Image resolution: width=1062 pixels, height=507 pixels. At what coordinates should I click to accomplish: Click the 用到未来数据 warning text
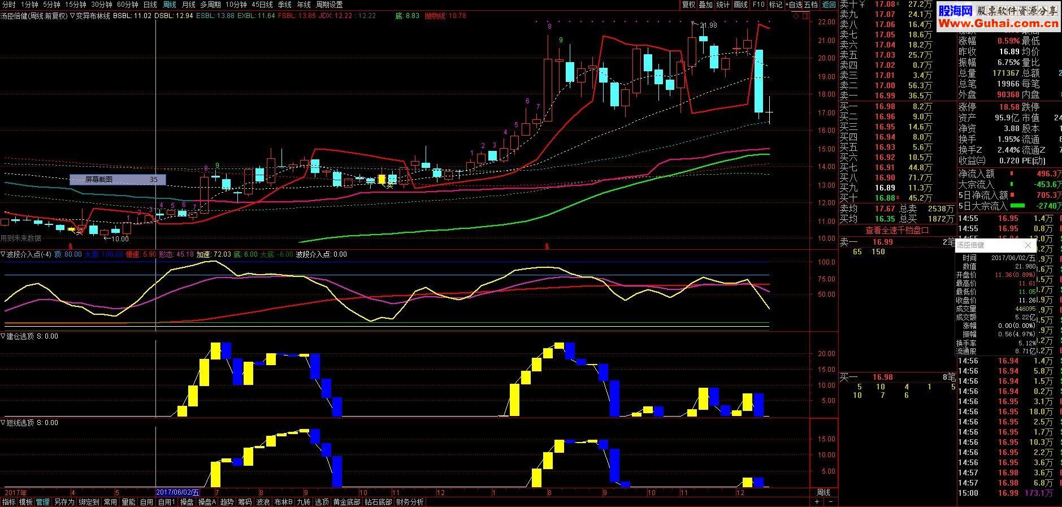point(21,238)
